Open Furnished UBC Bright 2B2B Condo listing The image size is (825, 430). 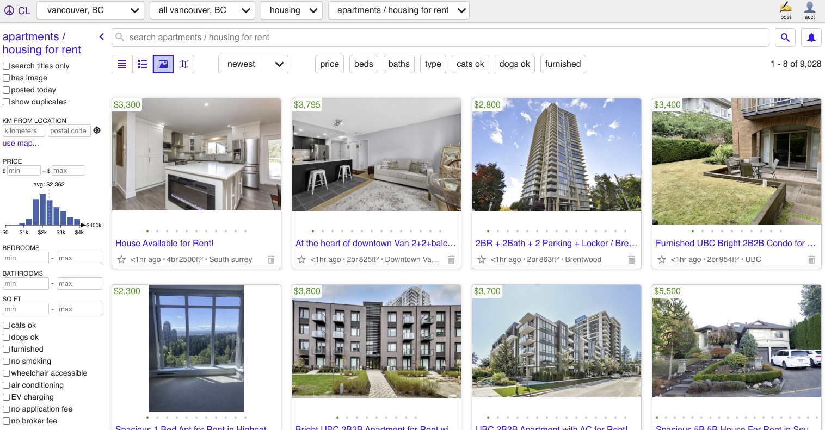(x=736, y=244)
